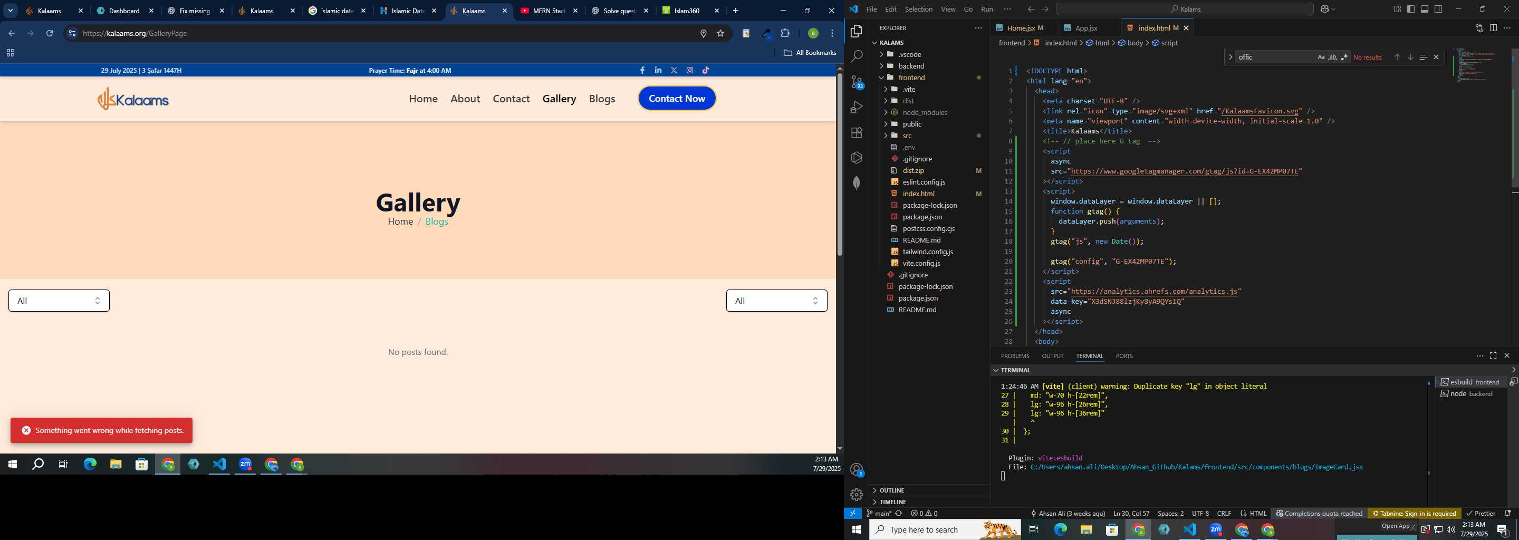Screen dimensions: 1519x540
Task: Open Source Control view with 23 badge
Action: (x=856, y=82)
